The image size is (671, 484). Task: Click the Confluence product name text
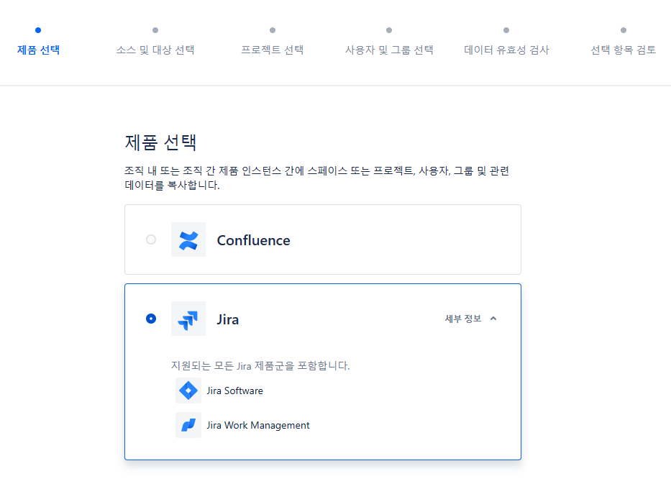click(253, 240)
